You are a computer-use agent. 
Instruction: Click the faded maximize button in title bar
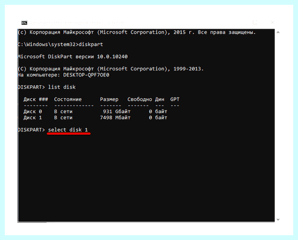click(255, 23)
